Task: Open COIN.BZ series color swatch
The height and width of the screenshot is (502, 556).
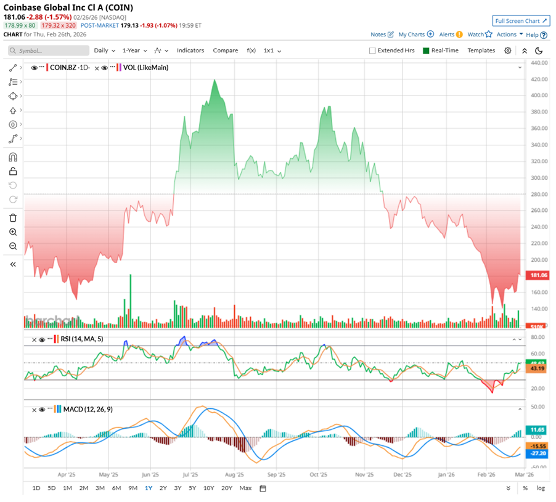Action: (47, 68)
